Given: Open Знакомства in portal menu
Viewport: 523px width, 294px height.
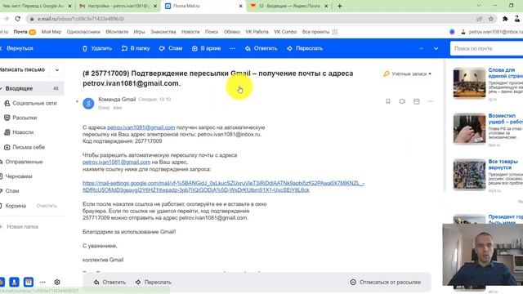Looking at the screenshot, I should click(163, 32).
